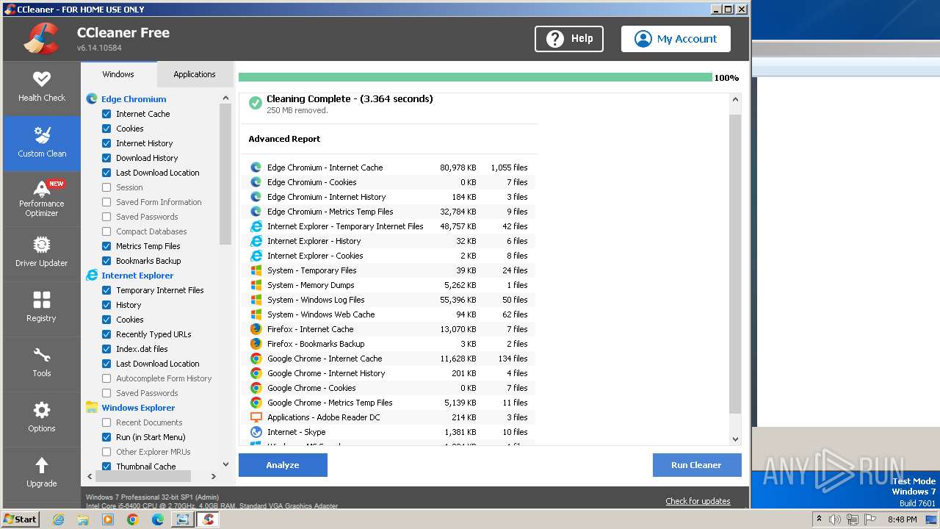Click Edge Chromium icon in category list

coord(92,98)
